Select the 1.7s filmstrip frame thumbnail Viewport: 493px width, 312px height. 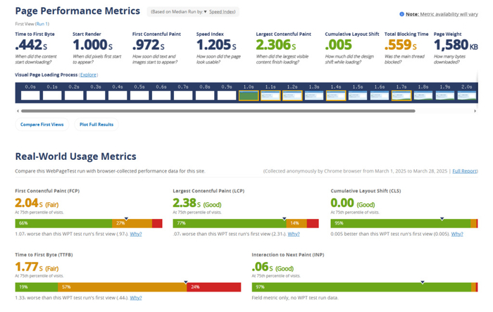click(x=401, y=96)
